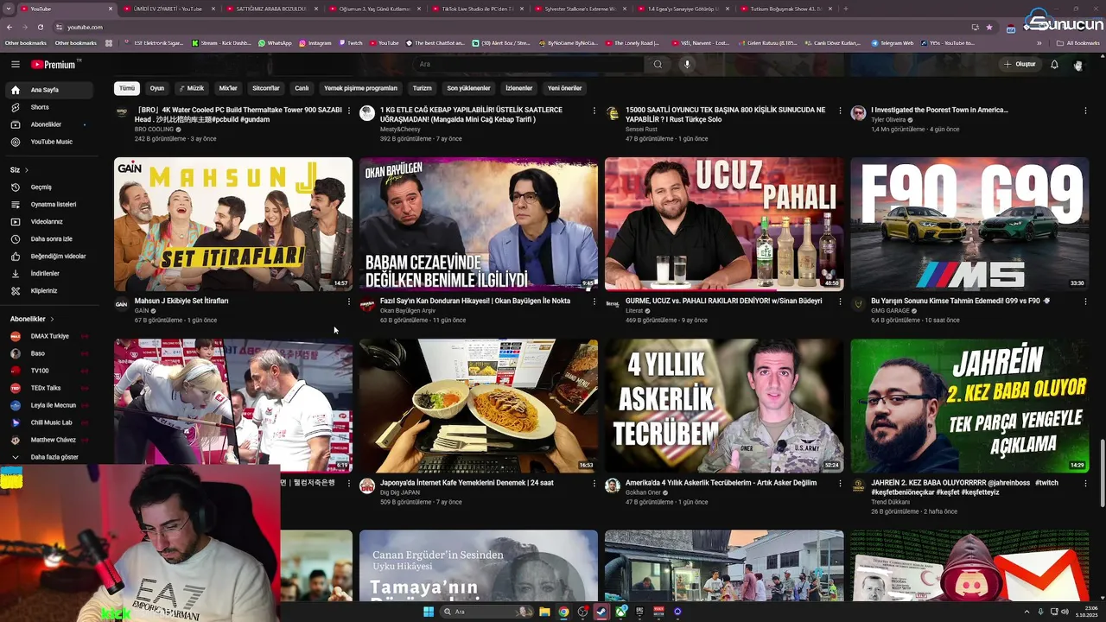Type in the YouTube Ara search field
This screenshot has width=1106, height=622.
[x=527, y=64]
